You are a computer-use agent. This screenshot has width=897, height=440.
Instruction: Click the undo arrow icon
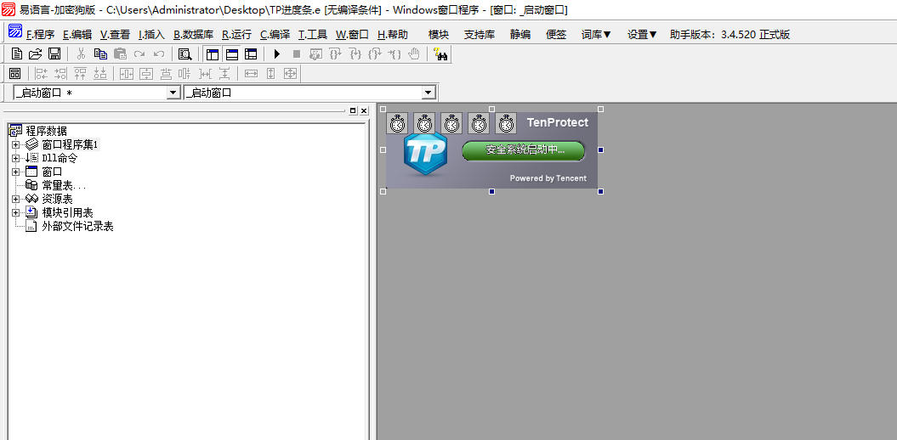(159, 54)
